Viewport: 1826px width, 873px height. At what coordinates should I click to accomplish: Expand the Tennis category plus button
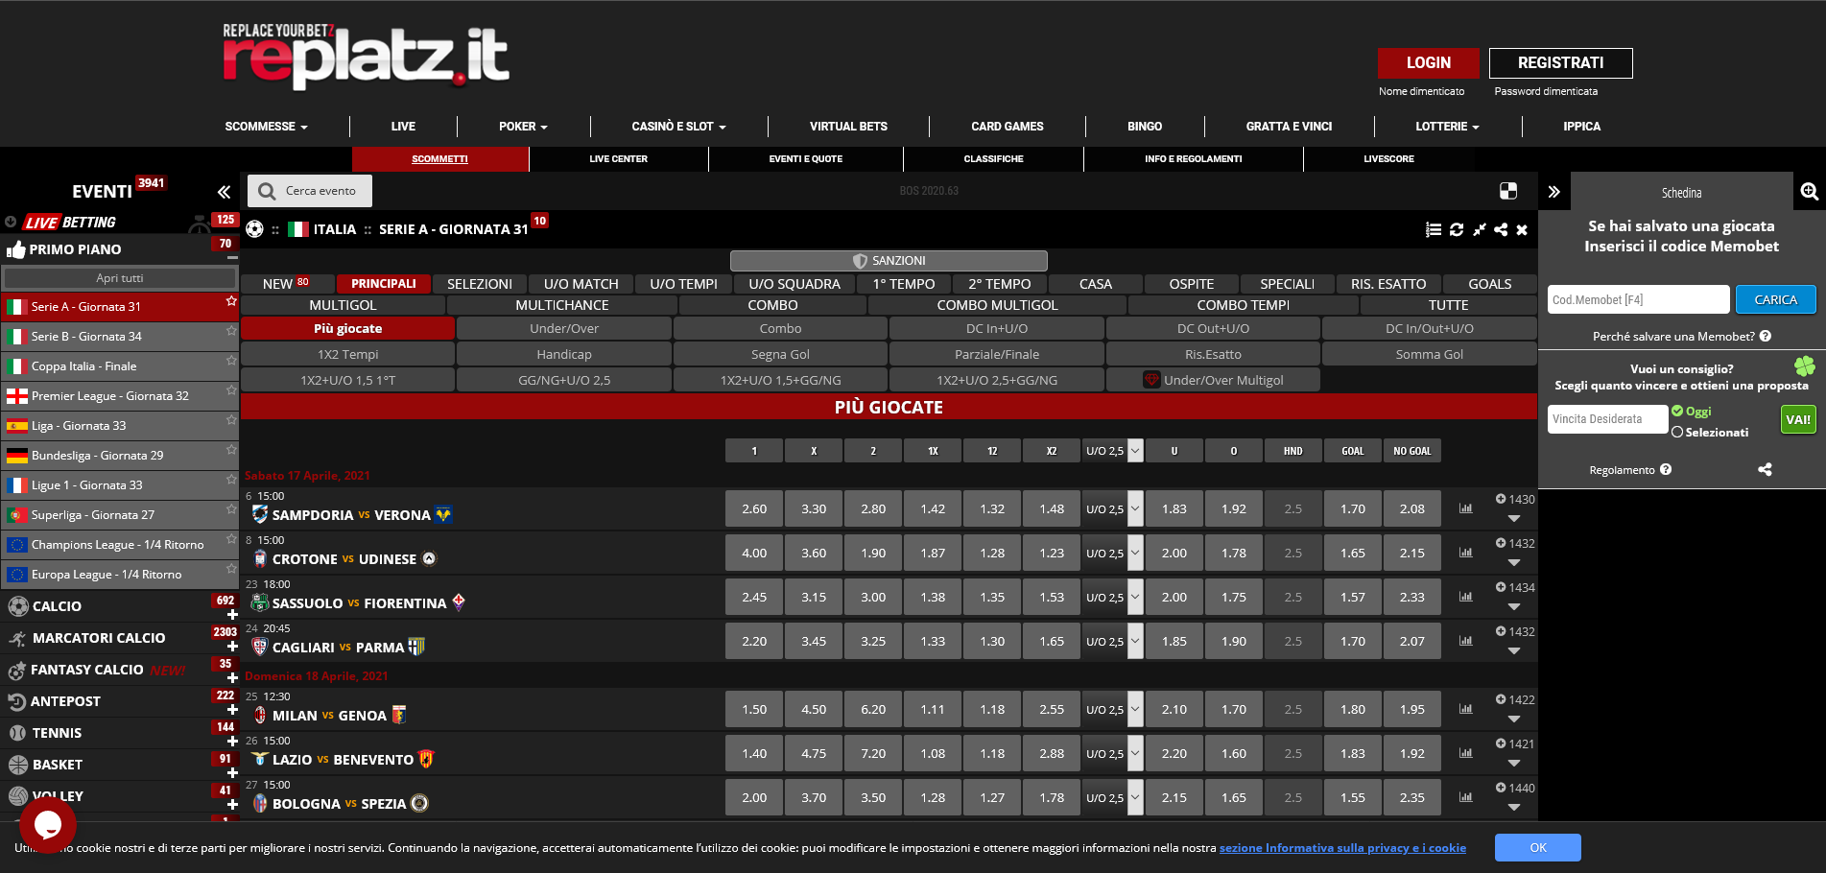coord(232,742)
